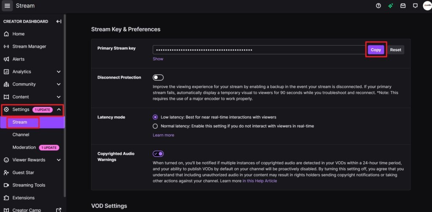
Task: Click the Settings 1 UPDATE badge
Action: (x=43, y=110)
